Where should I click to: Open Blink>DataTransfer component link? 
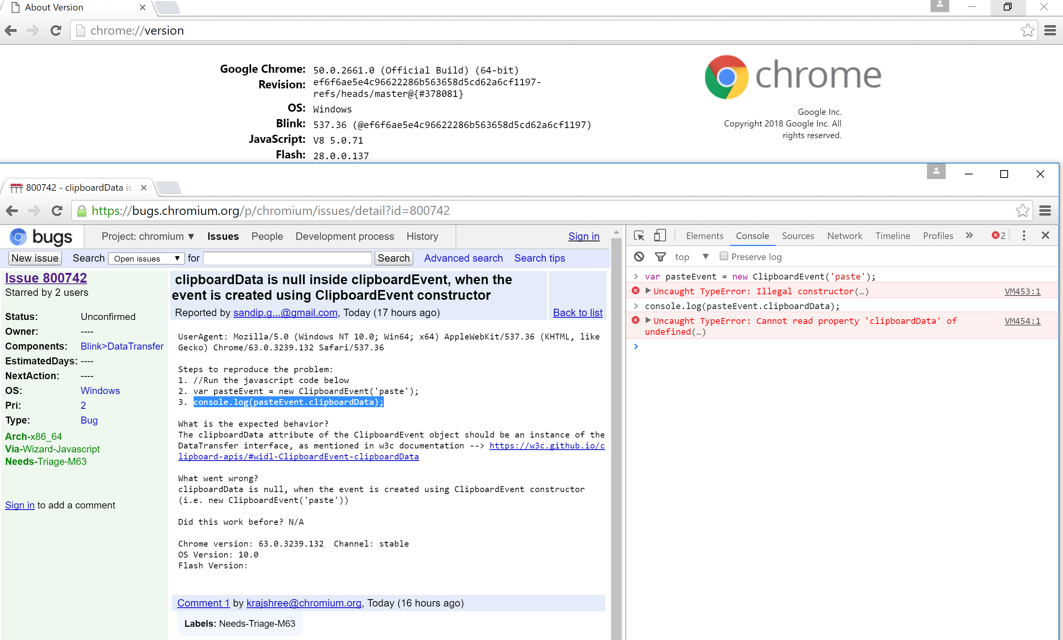click(x=122, y=346)
